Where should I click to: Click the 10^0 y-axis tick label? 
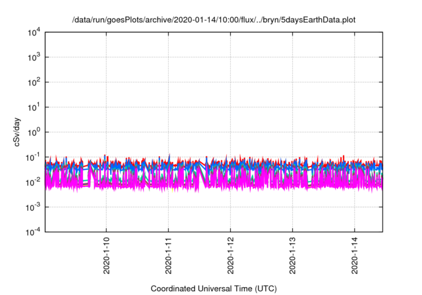(33, 132)
